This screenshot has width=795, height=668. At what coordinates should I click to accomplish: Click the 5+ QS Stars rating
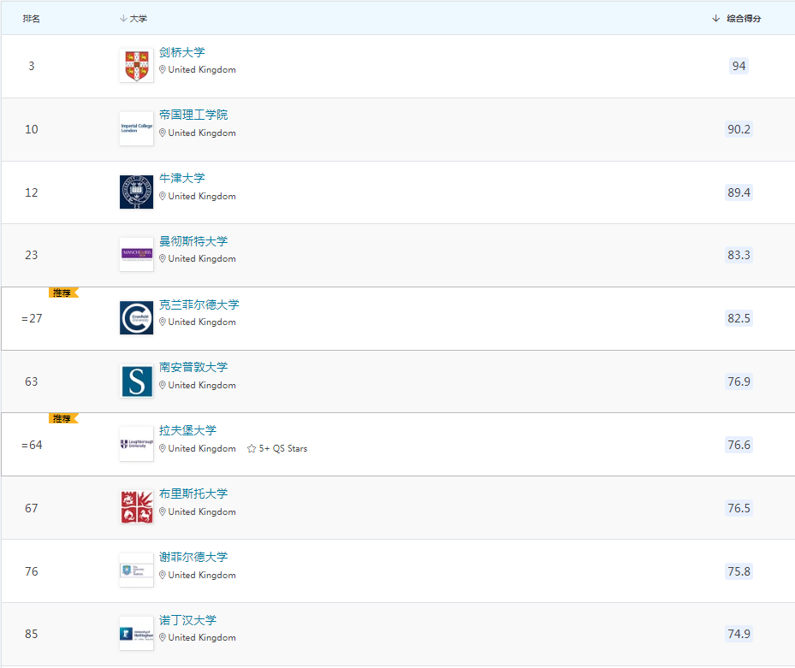[277, 448]
